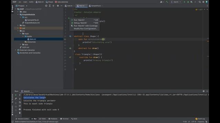Switch to the SampleFile.kt editor tab

point(96,6)
